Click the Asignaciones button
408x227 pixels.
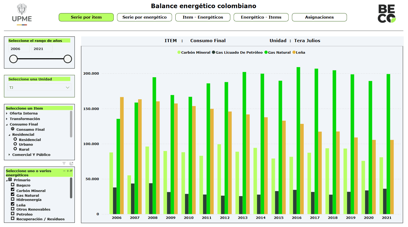point(319,17)
